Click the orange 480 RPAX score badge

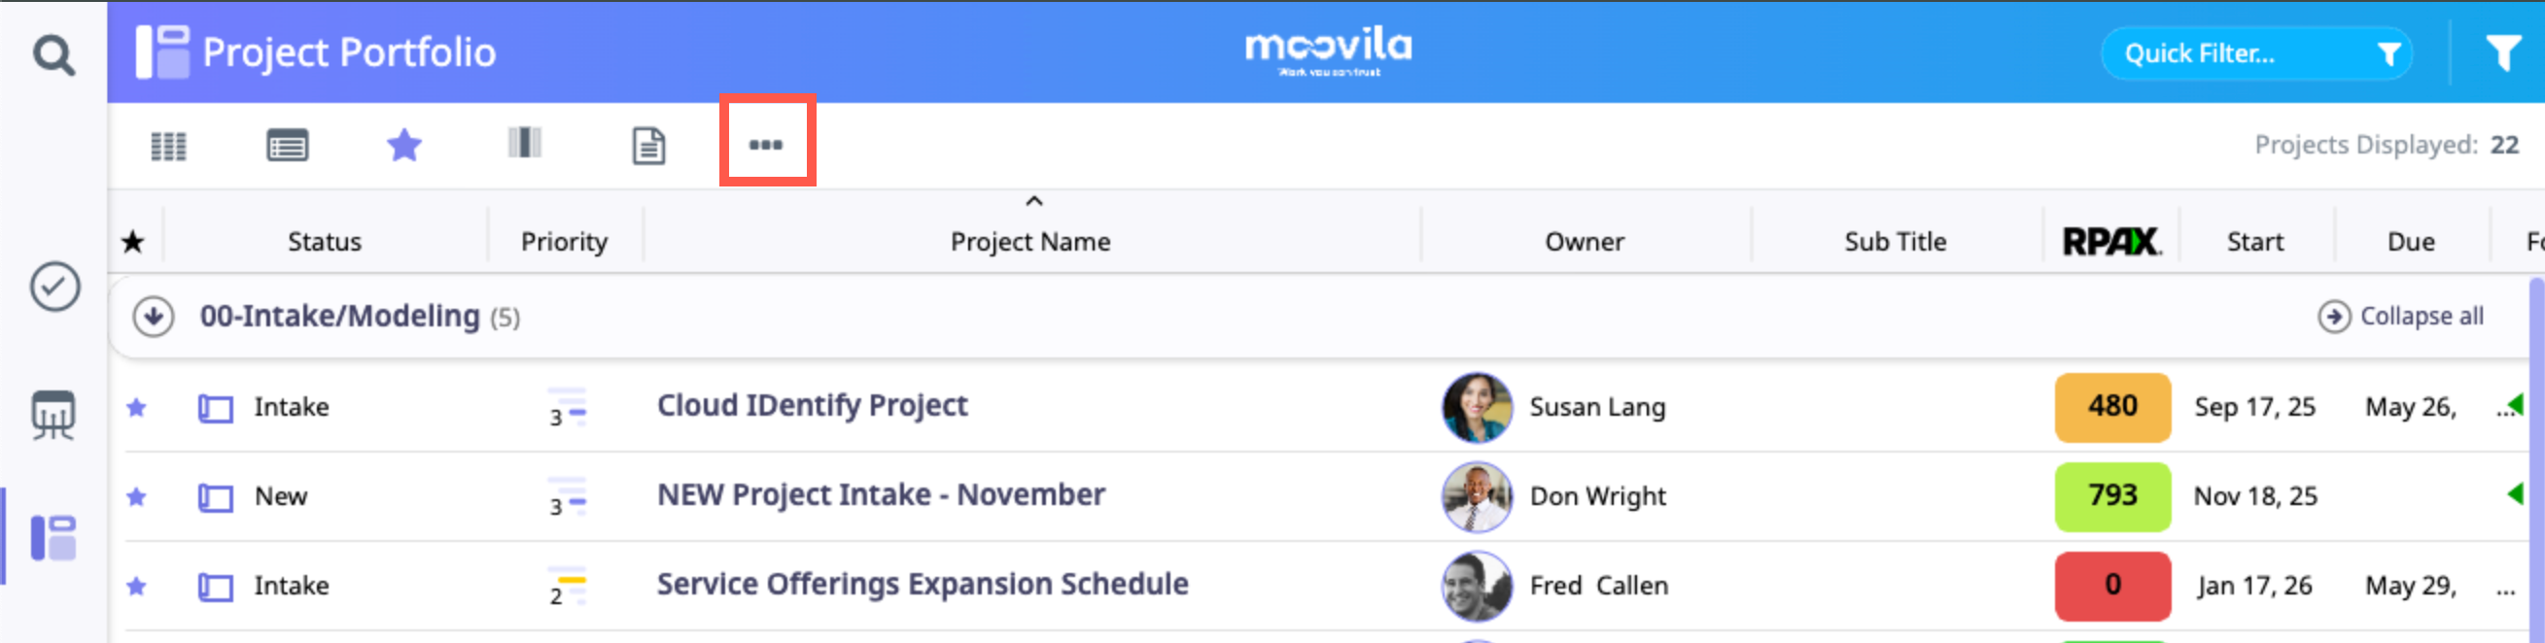click(2111, 407)
